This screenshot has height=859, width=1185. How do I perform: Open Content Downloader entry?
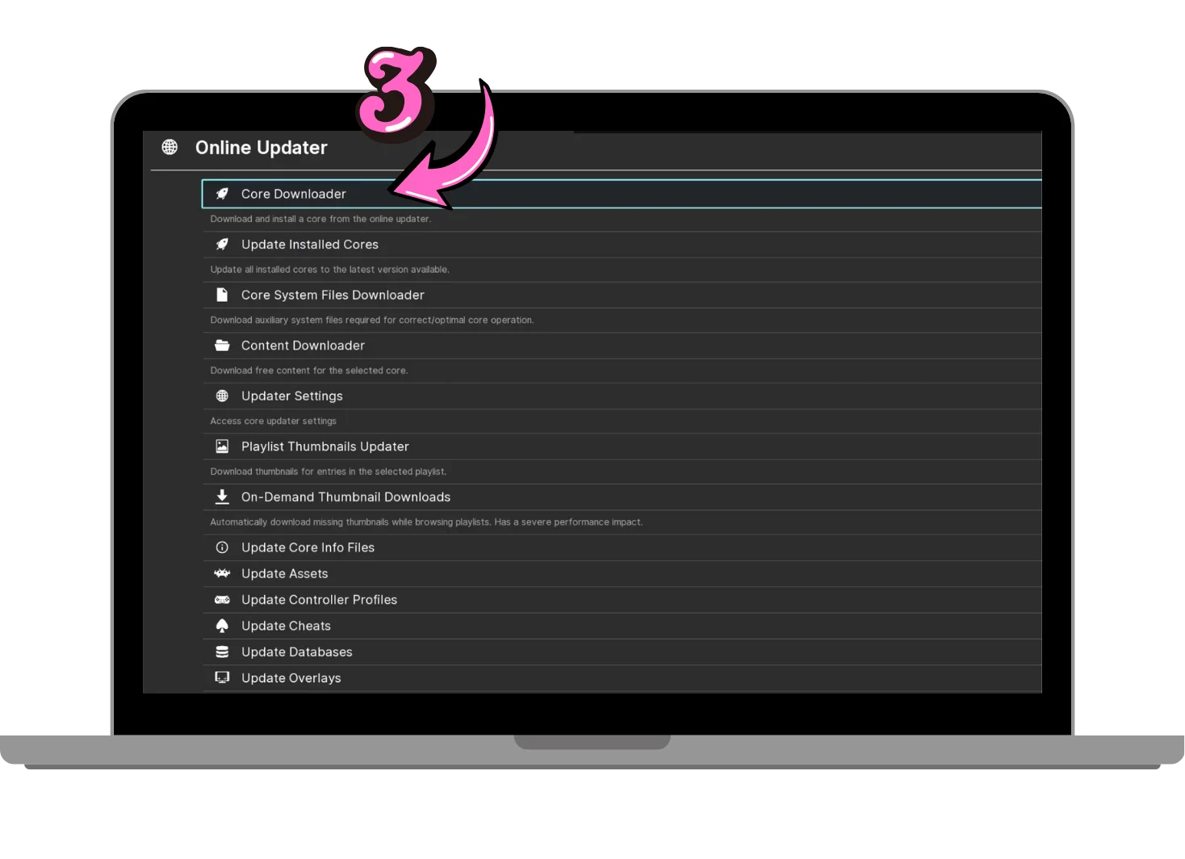(622, 346)
